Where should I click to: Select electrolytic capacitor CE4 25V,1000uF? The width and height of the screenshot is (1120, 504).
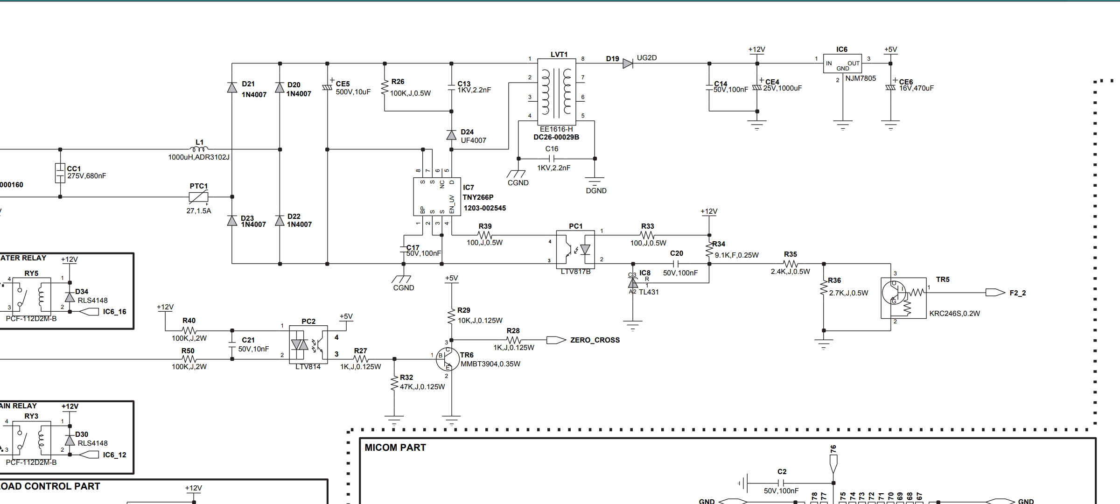757,87
